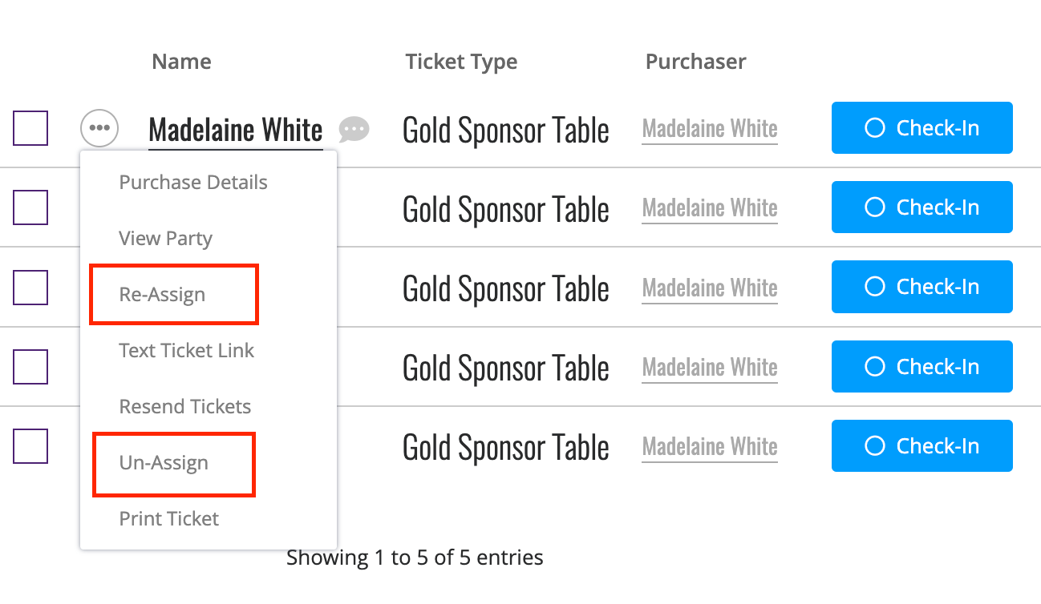The image size is (1041, 604).
Task: Check the fourth row checkbox
Action: click(30, 367)
